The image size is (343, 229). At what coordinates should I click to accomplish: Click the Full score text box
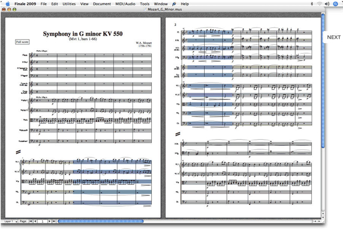coord(23,42)
